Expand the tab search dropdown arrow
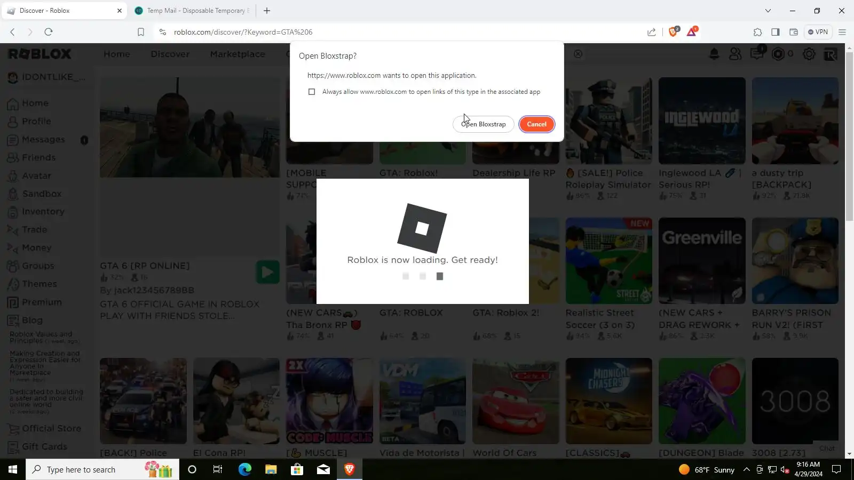The image size is (854, 480). click(x=768, y=11)
